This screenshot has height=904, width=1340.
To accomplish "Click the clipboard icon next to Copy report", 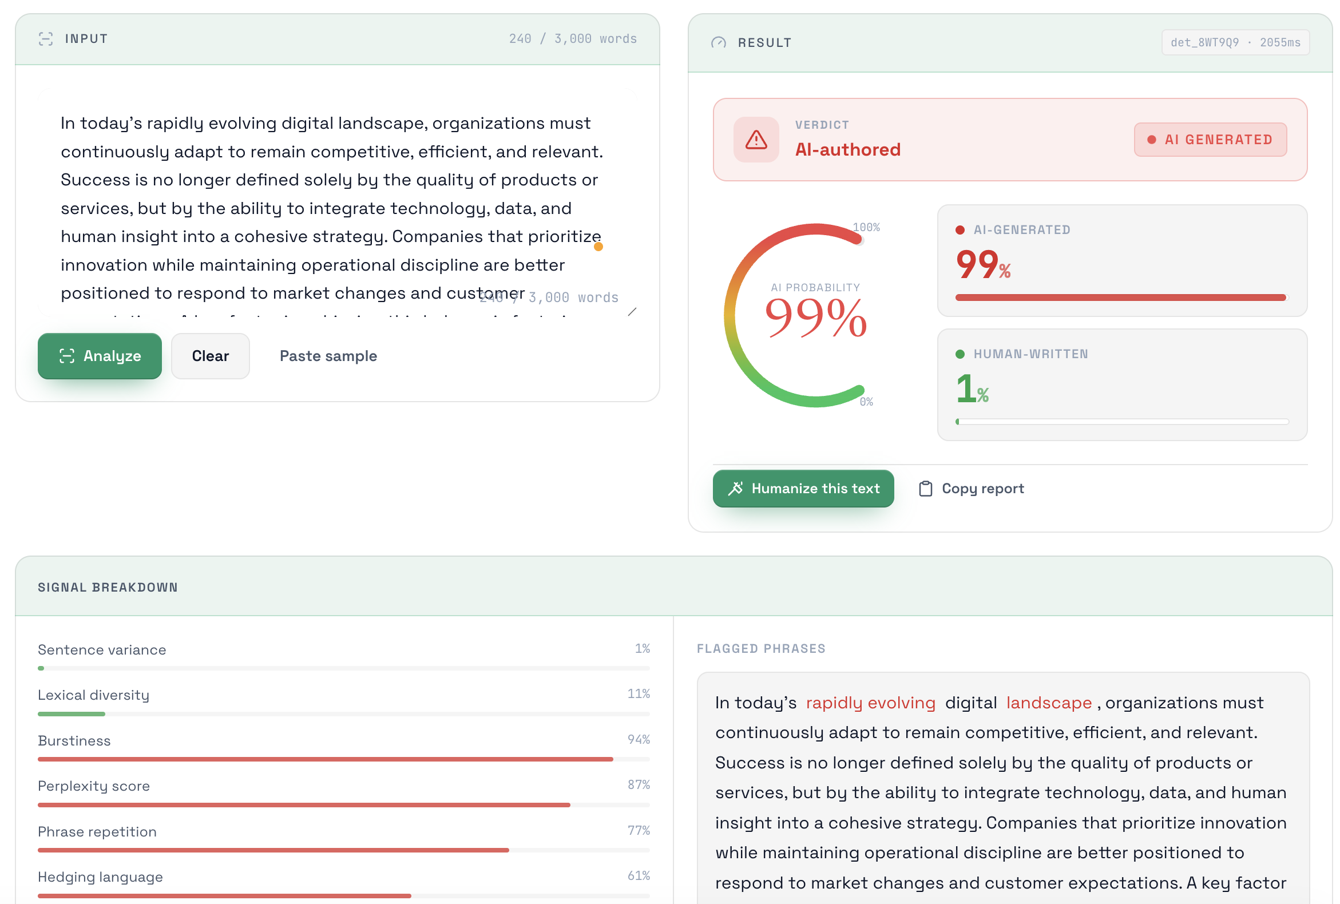I will 925,488.
